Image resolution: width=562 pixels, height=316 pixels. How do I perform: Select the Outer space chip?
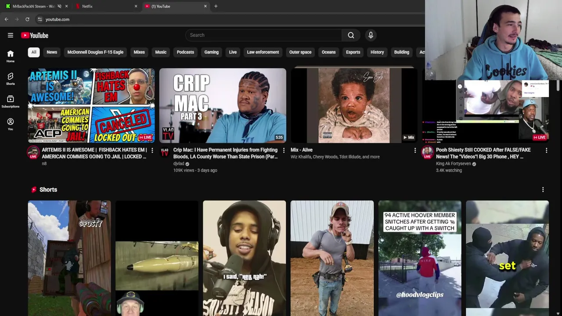click(300, 52)
